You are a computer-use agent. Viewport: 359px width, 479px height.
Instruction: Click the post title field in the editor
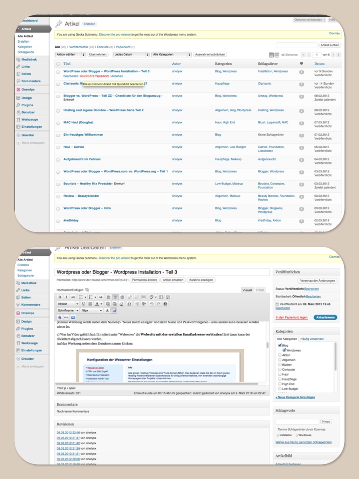pyautogui.click(x=162, y=272)
